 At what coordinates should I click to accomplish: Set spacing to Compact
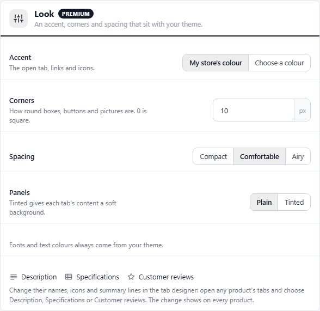[x=213, y=156]
